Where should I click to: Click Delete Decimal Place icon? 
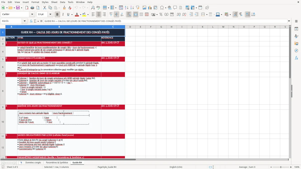(184, 15)
